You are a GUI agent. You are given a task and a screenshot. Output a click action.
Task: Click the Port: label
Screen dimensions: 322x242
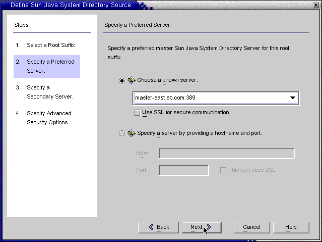pos(142,170)
